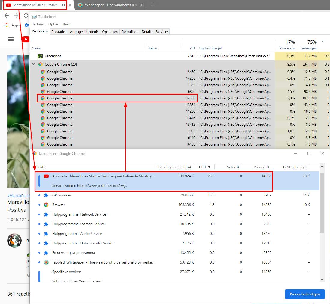
Task: Reload the current page
Action: click(x=26, y=16)
